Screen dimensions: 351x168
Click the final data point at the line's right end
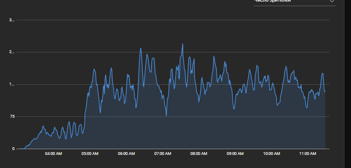coord(325,91)
